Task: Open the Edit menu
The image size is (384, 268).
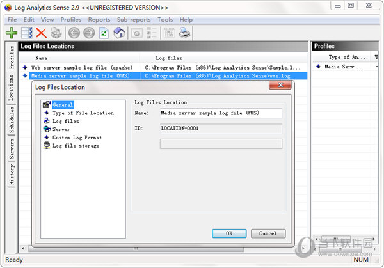Action: 29,20
